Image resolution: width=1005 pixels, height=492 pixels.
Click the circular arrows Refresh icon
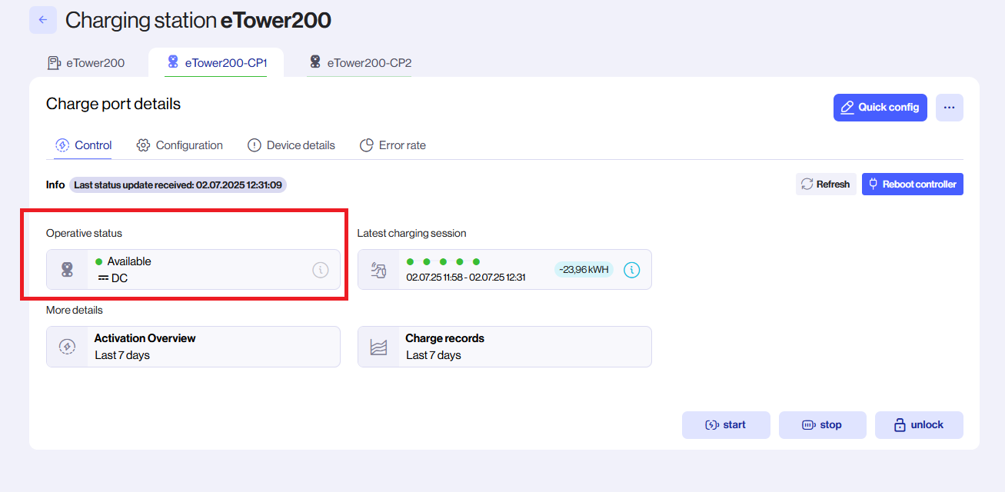click(x=807, y=184)
